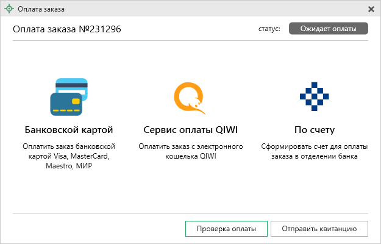The width and height of the screenshot is (381, 244).
Task: Click the order number №231296 heading
Action: tap(66, 29)
